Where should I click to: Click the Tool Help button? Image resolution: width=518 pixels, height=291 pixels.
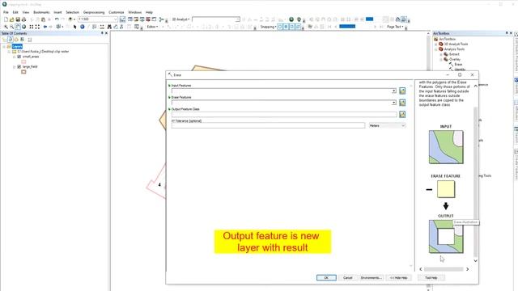pos(431,278)
